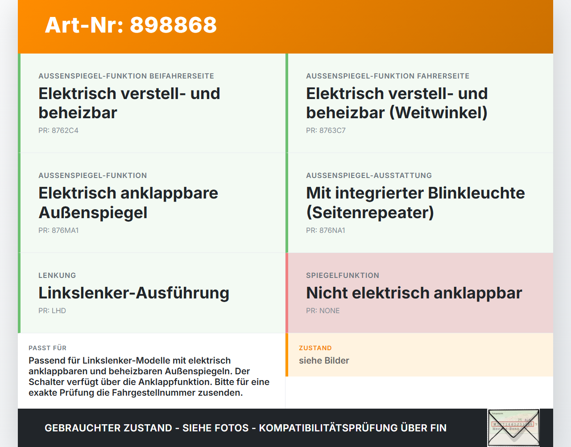This screenshot has width=571, height=447.
Task: Click the Gebrauchter Zustand footer banner text
Action: [245, 428]
